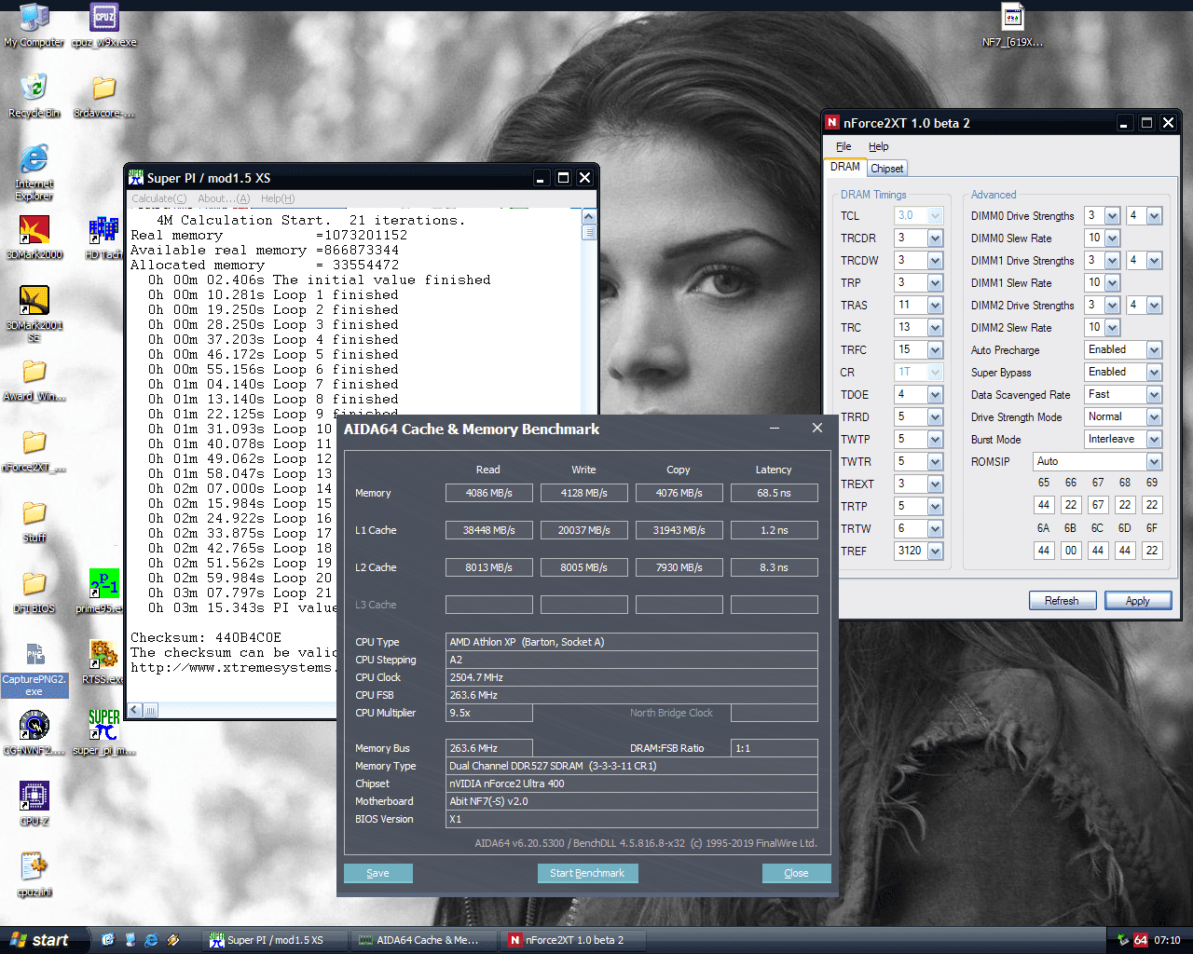Open the ROMSIP dropdown
This screenshot has height=954, width=1193.
pyautogui.click(x=1154, y=462)
